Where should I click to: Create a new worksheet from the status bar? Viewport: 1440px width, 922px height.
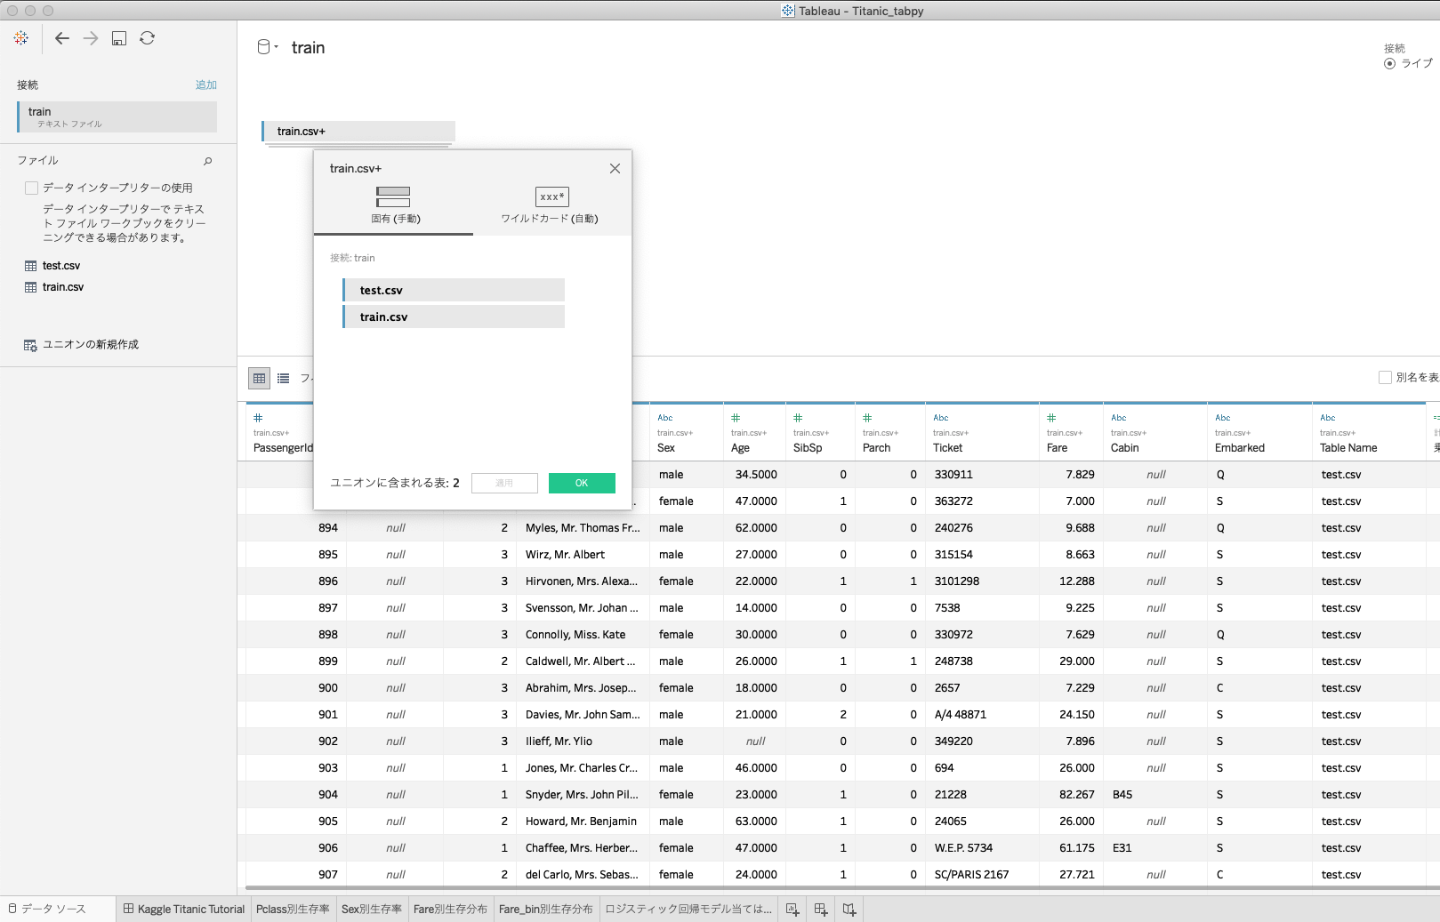(792, 909)
